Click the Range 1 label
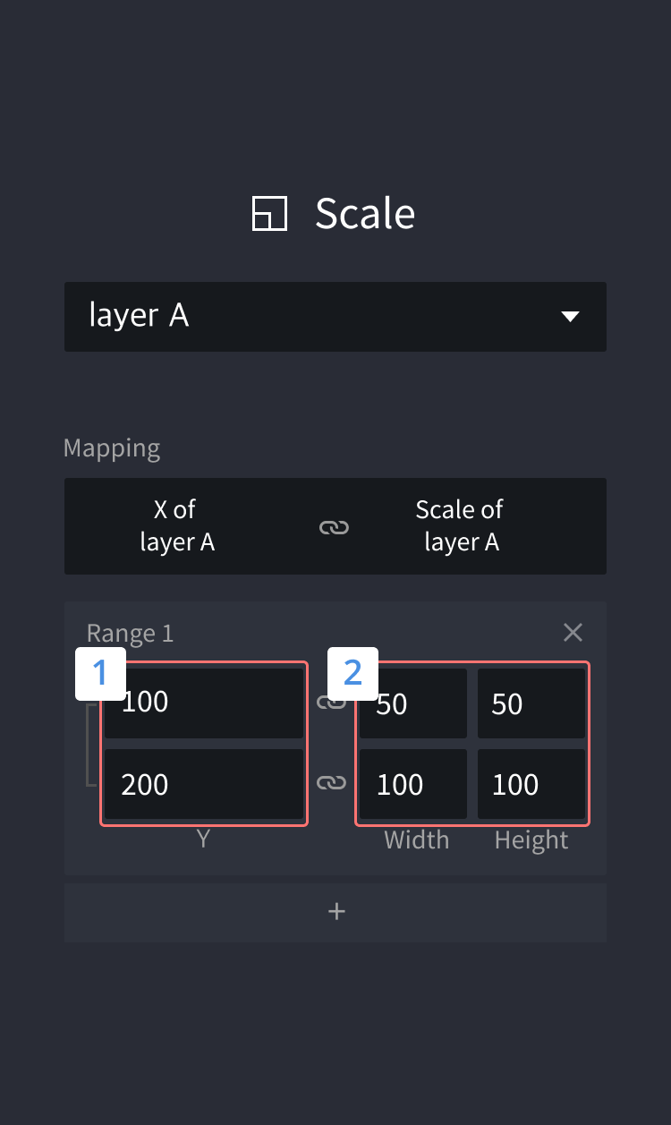The width and height of the screenshot is (671, 1125). [130, 634]
